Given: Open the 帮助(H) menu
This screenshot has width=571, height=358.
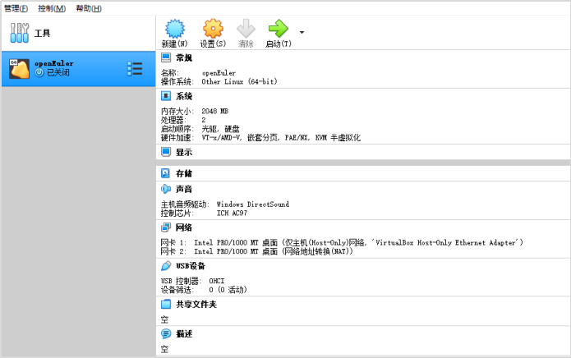Looking at the screenshot, I should click(89, 8).
